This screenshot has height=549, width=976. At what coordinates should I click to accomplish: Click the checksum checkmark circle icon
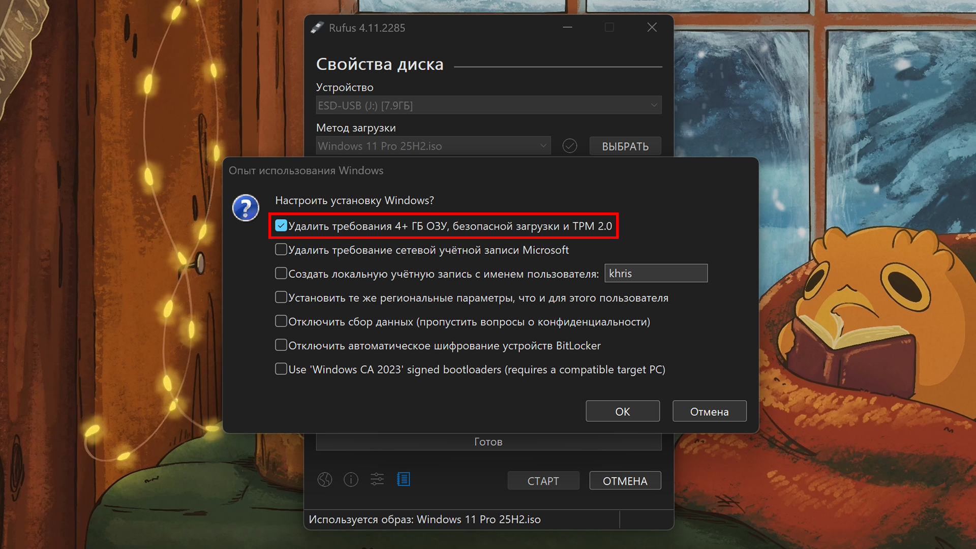coord(570,146)
